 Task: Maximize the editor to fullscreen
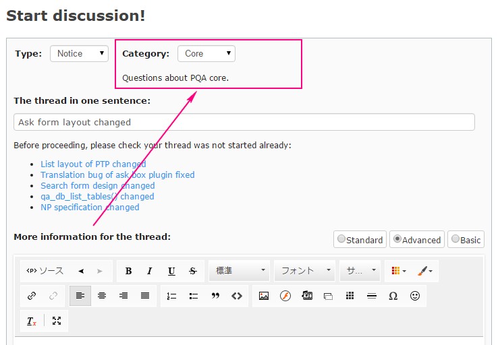tap(57, 321)
